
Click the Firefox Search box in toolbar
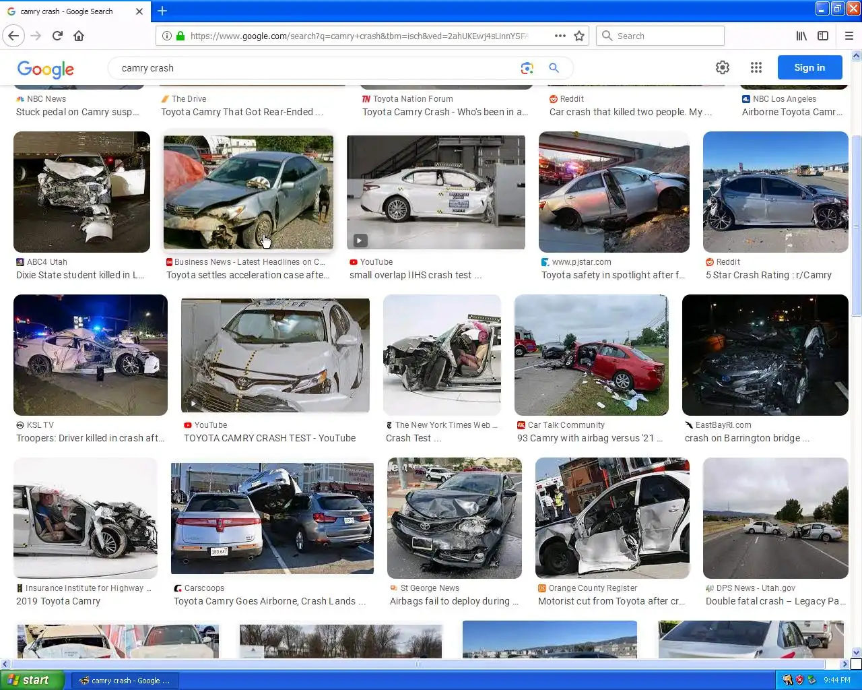660,36
